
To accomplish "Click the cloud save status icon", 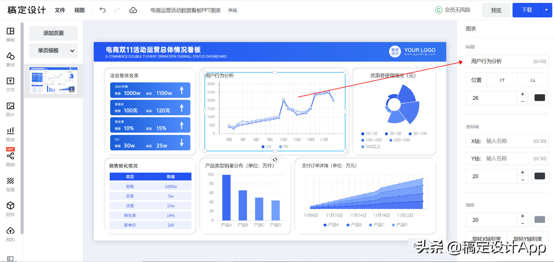I will [133, 10].
